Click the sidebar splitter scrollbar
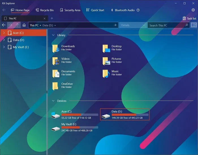Image resolution: width=198 pixels, height=155 pixels. pos(47,92)
